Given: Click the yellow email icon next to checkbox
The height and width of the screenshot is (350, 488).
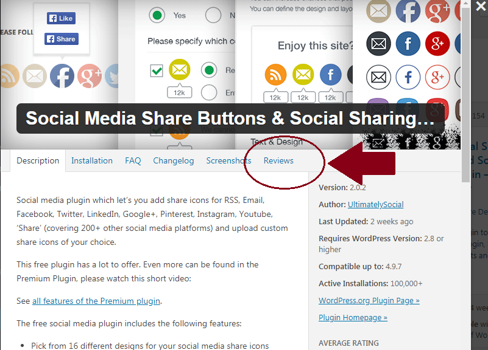Looking at the screenshot, I should pyautogui.click(x=180, y=69).
